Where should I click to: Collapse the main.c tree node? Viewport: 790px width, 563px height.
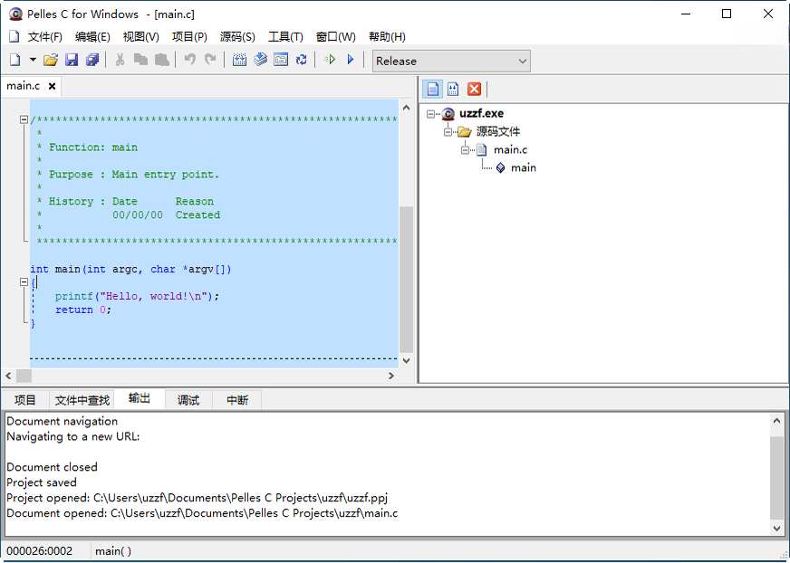coord(465,150)
